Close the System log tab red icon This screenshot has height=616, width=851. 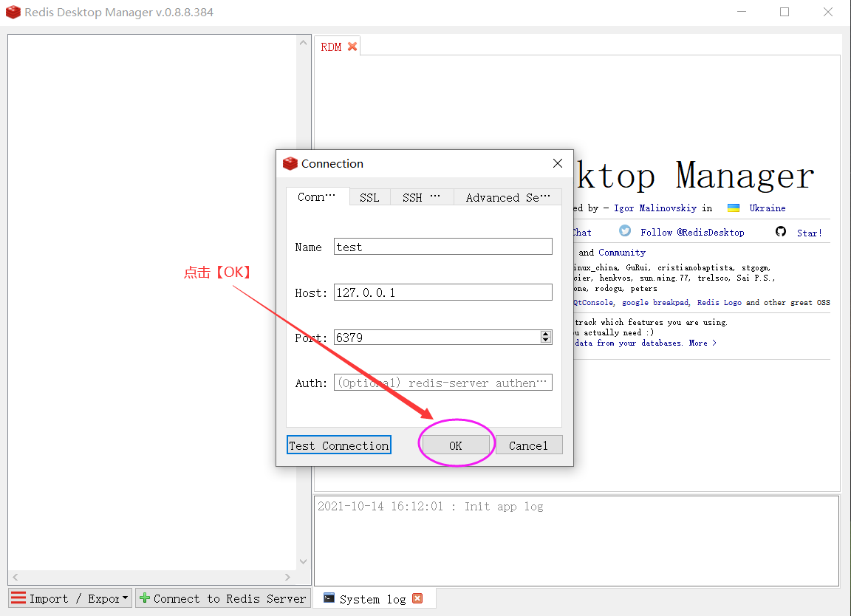417,598
